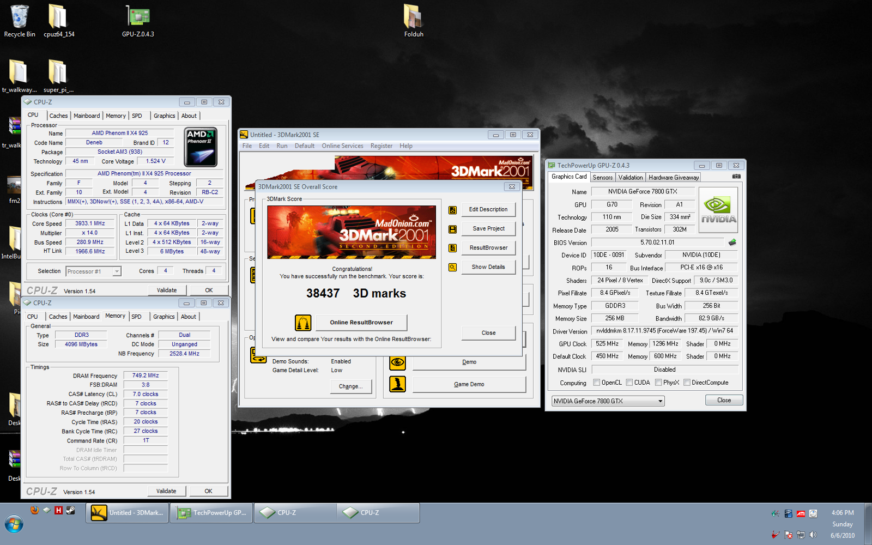This screenshot has height=545, width=872.
Task: Click the Close button in GPU-Z
Action: click(724, 400)
